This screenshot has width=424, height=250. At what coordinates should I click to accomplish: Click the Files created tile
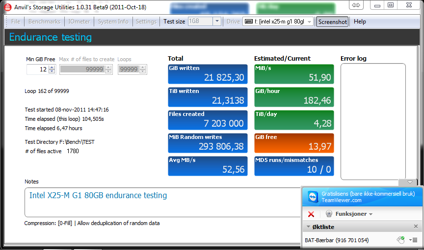coord(208,120)
